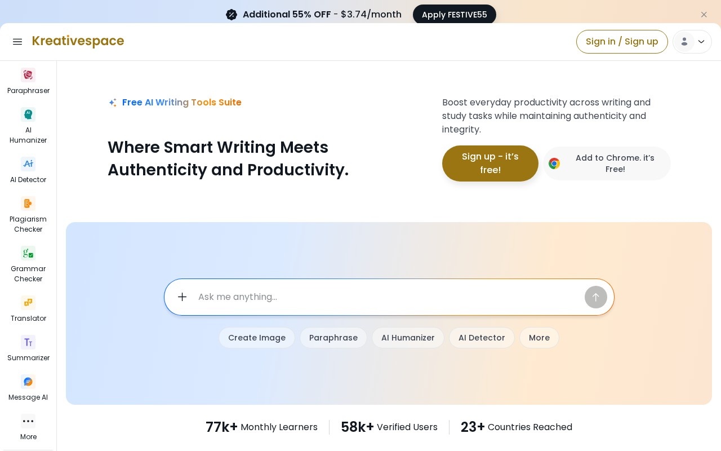This screenshot has width=721, height=451.
Task: Select the AI Detector sidebar icon
Action: tap(28, 164)
